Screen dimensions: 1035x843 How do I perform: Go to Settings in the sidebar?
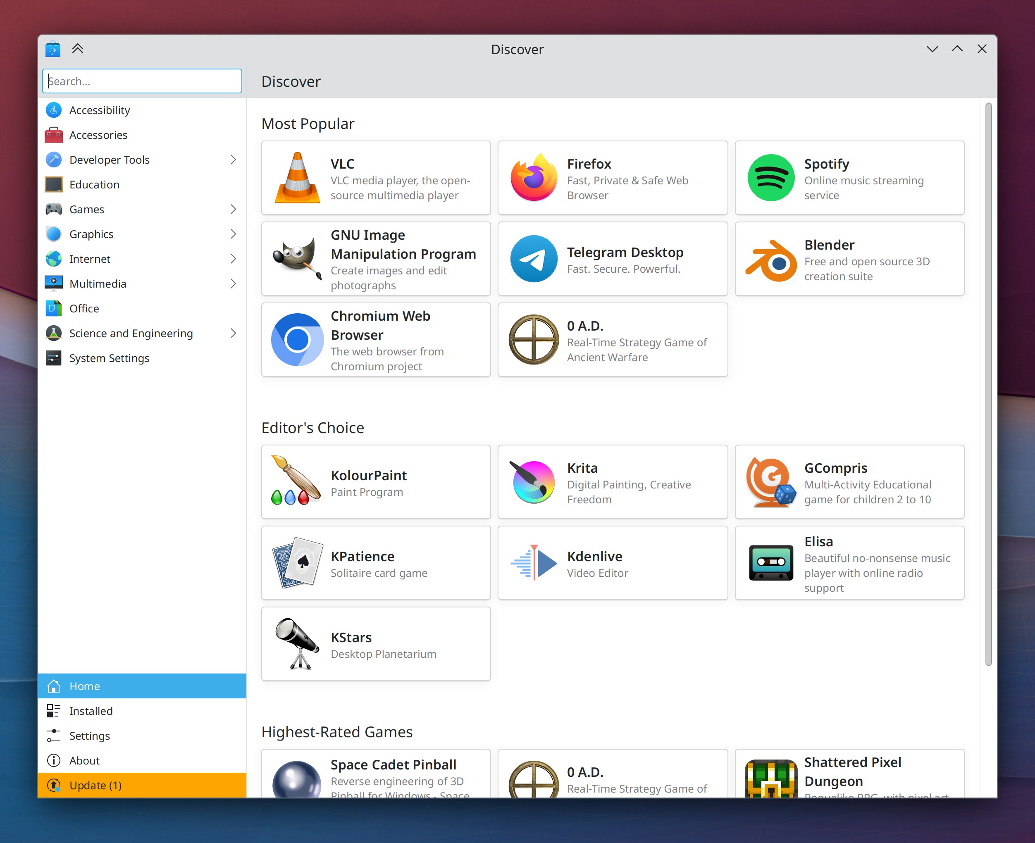pos(89,736)
